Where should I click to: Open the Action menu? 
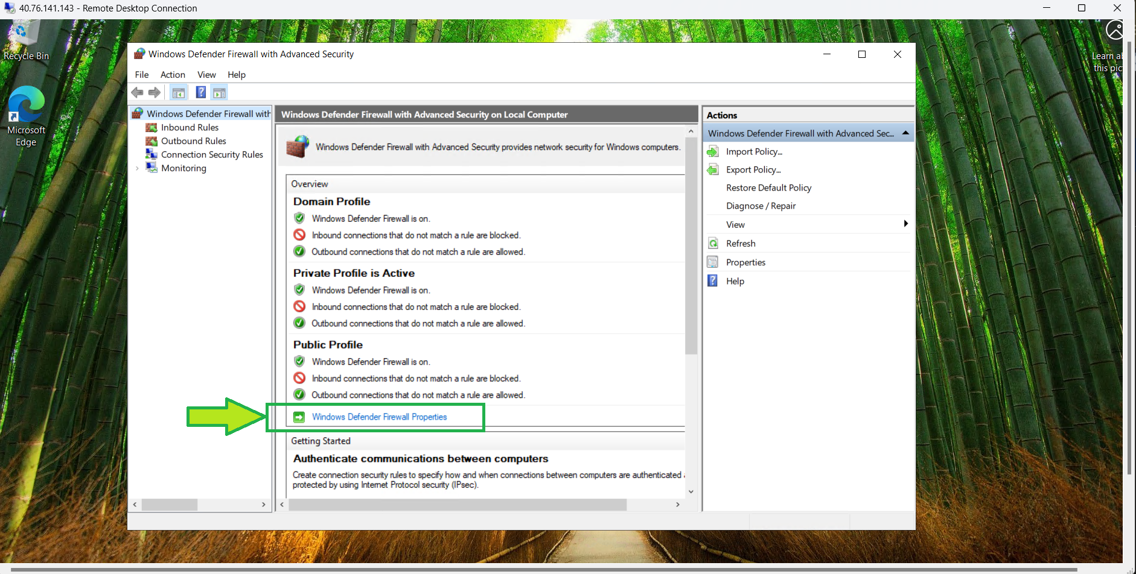[x=173, y=75]
